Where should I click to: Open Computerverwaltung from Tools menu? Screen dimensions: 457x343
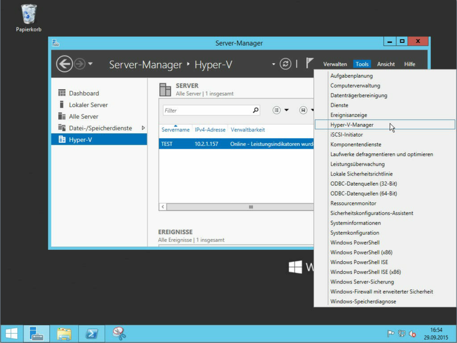pyautogui.click(x=384, y=86)
